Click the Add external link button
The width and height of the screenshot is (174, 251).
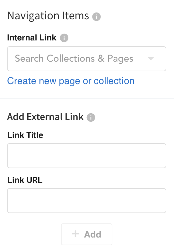pos(87,234)
